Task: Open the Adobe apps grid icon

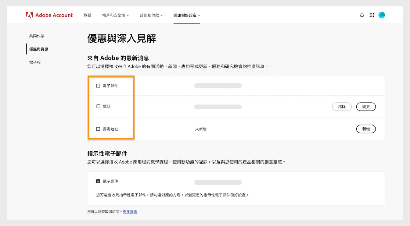Action: pyautogui.click(x=372, y=15)
